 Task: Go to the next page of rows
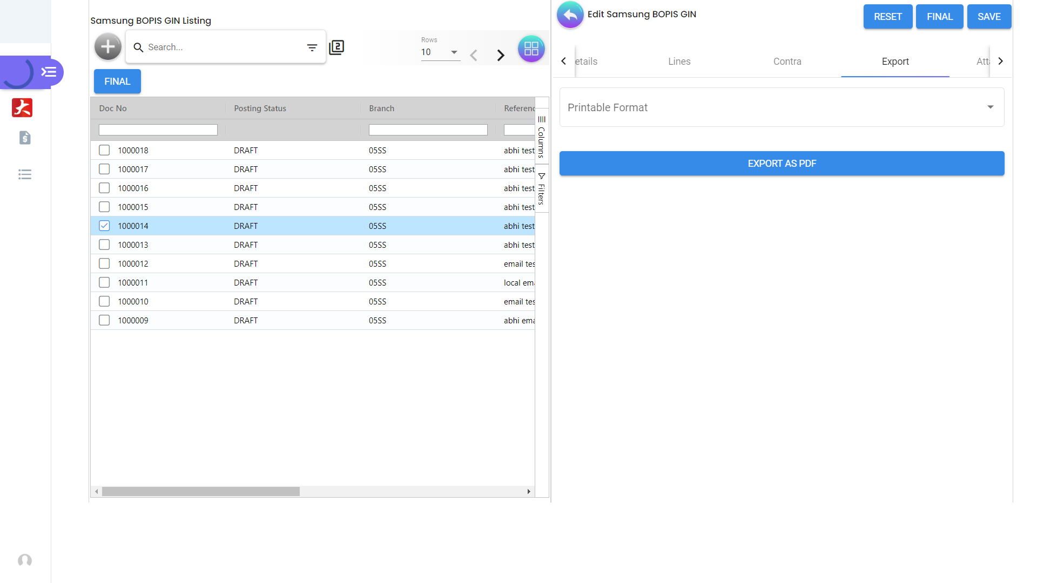501,55
